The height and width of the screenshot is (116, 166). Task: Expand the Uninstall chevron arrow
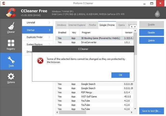[49, 22]
